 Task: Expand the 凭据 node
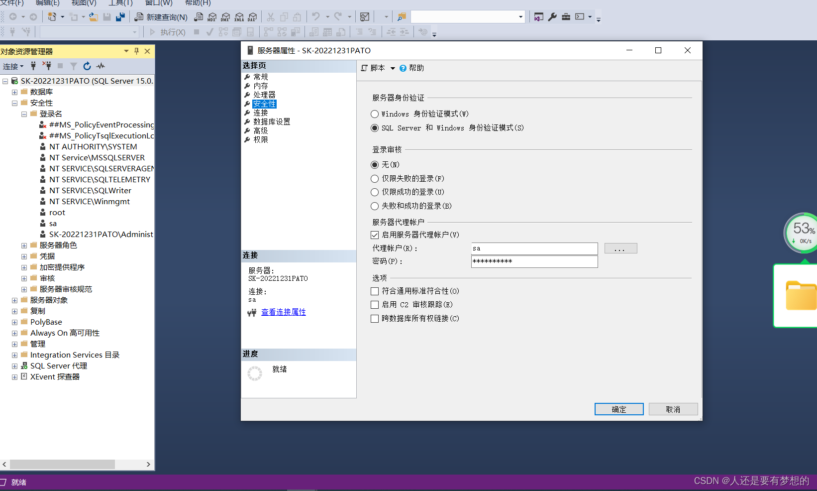[x=24, y=256]
